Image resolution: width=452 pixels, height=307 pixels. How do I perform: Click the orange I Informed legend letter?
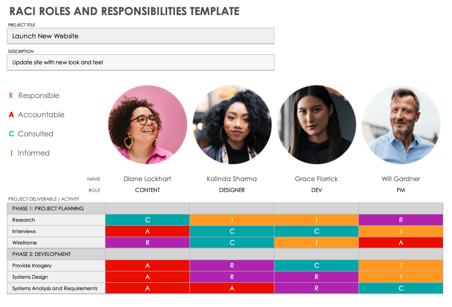[11, 153]
